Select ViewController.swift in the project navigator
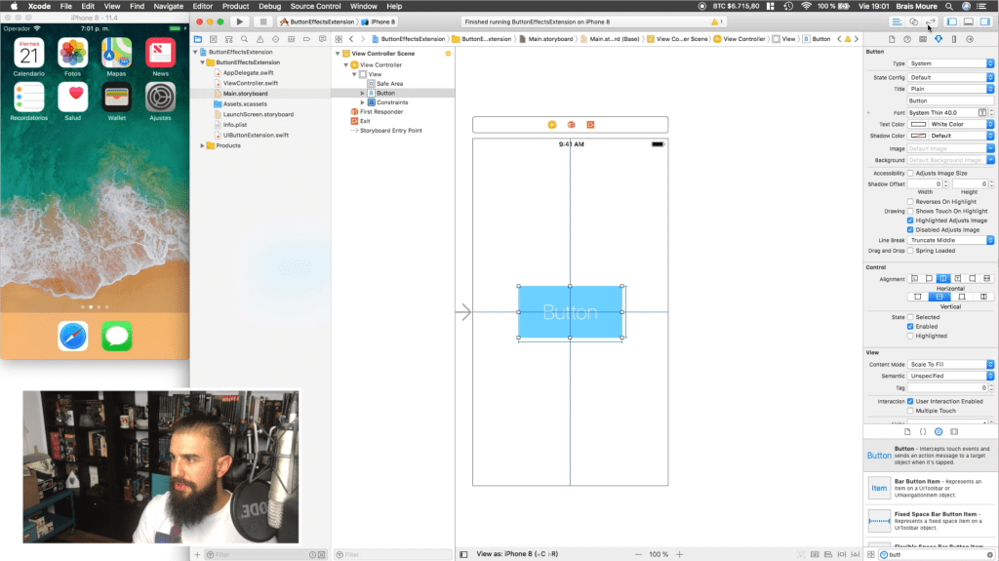The image size is (999, 561). tap(251, 83)
